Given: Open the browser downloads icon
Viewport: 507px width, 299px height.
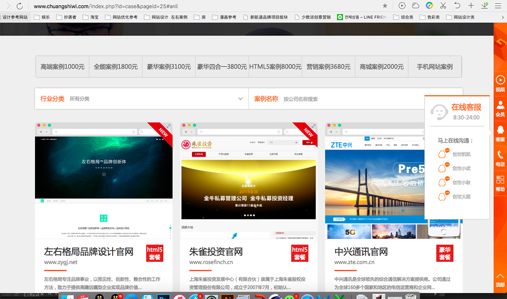Looking at the screenshot, I should [x=485, y=6].
